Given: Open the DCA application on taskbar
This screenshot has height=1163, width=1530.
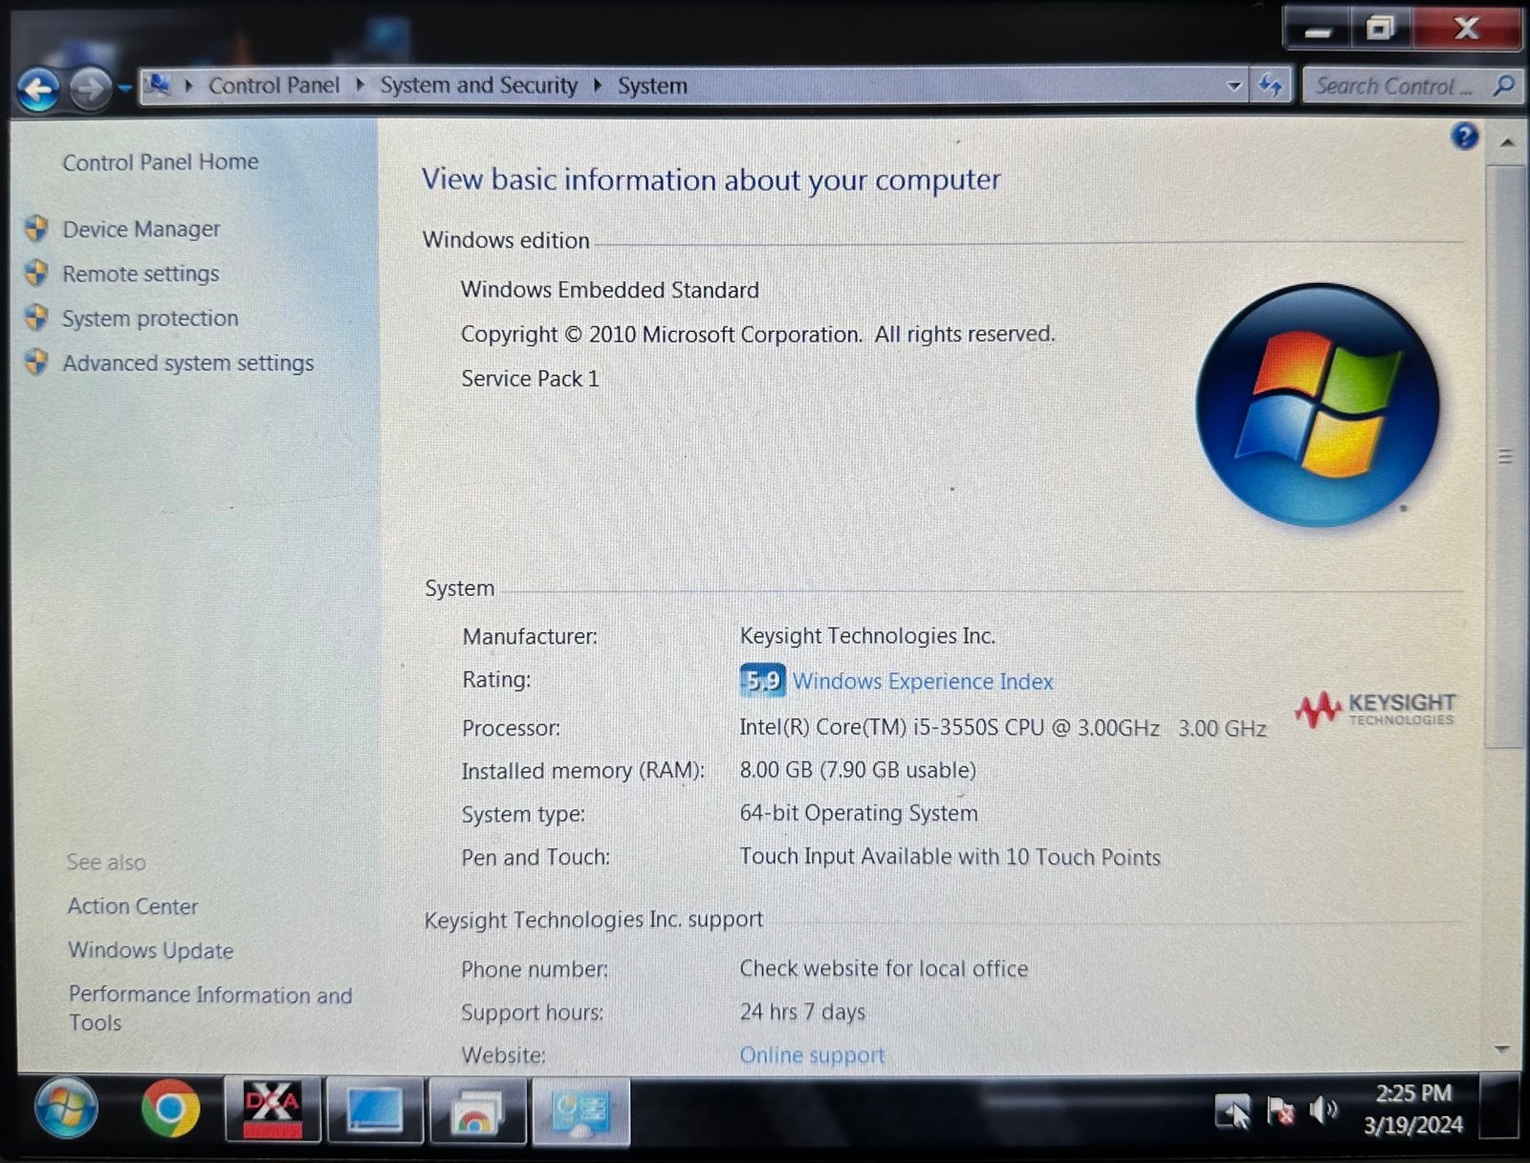Looking at the screenshot, I should pyautogui.click(x=273, y=1109).
